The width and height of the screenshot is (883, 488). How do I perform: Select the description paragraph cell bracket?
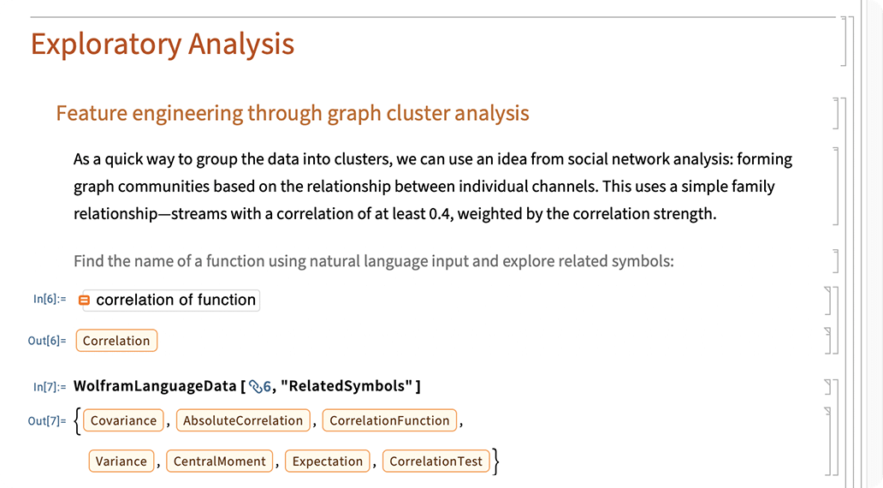[836, 187]
